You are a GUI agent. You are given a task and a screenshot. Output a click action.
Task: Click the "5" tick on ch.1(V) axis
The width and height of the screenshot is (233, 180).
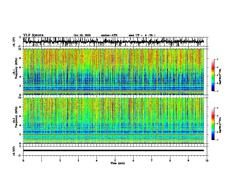click(x=20, y=37)
